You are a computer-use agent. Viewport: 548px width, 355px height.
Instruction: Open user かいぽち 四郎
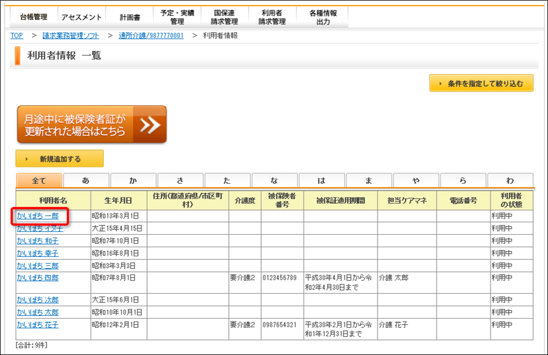pyautogui.click(x=37, y=278)
